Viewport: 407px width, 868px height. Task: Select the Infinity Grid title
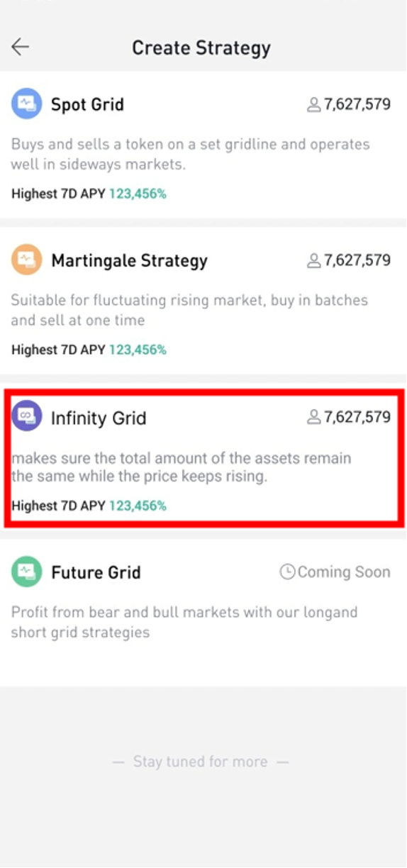tap(99, 418)
